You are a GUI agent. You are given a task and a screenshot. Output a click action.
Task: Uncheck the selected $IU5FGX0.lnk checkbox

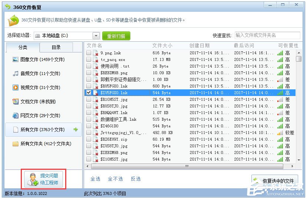pos(89,92)
